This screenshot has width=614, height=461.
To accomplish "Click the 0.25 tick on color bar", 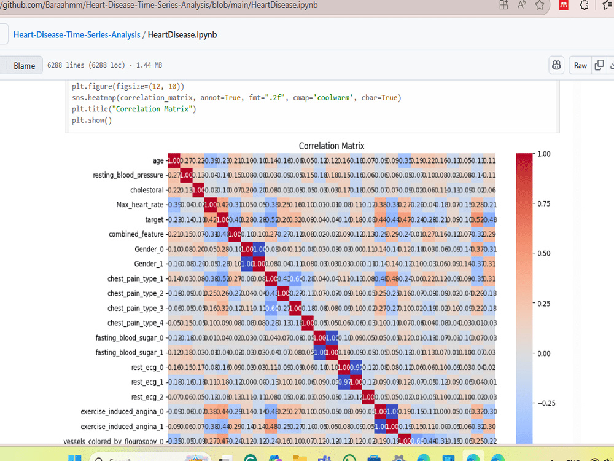I will pyautogui.click(x=544, y=304).
